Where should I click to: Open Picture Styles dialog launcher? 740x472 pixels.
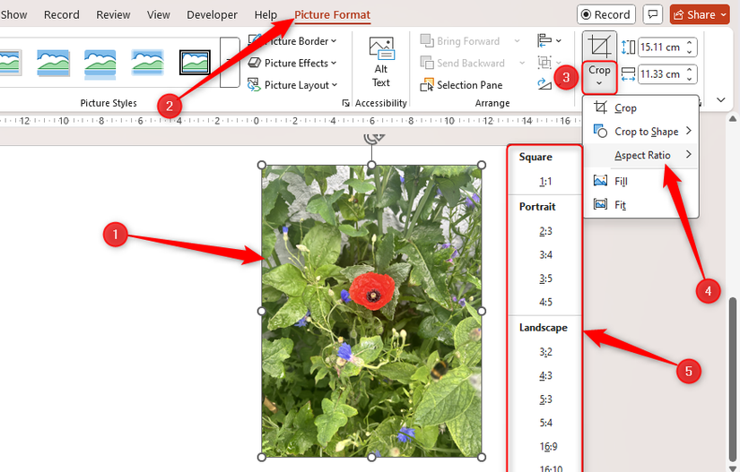(x=346, y=103)
